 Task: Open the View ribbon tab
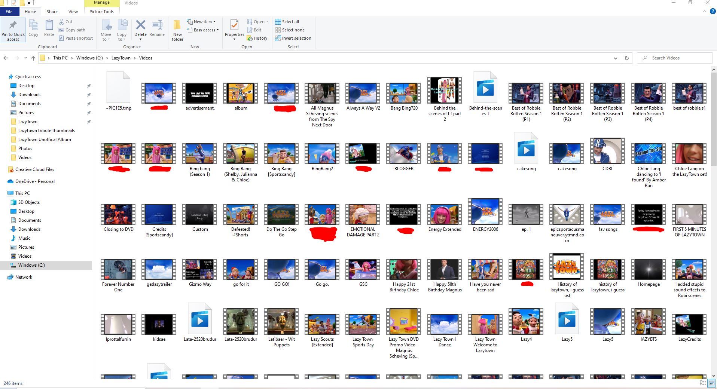click(x=73, y=12)
